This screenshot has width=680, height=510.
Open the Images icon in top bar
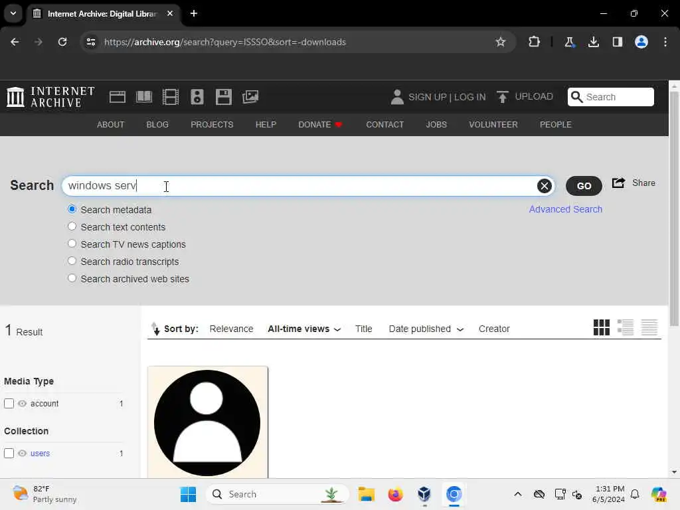pyautogui.click(x=250, y=97)
